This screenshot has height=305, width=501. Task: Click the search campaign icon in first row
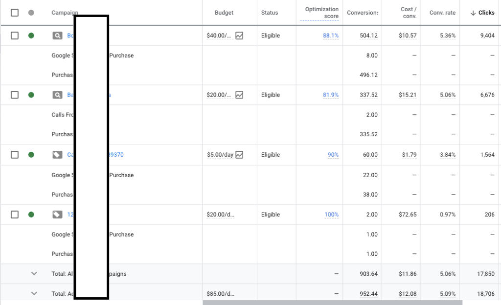(x=58, y=36)
